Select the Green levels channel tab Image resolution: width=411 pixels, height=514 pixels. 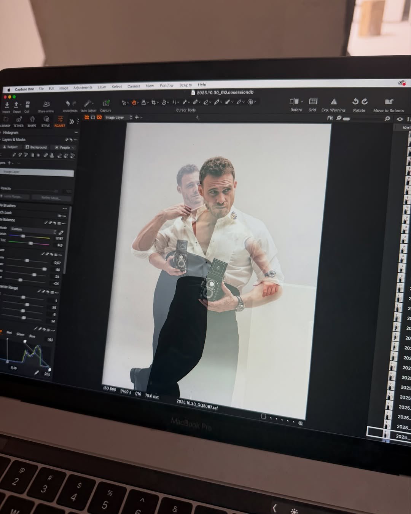21,334
